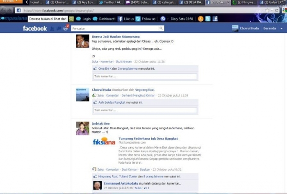Open account dropdown arrow next to Beranda
Screen dimensions: 287x194
[x=282, y=29]
